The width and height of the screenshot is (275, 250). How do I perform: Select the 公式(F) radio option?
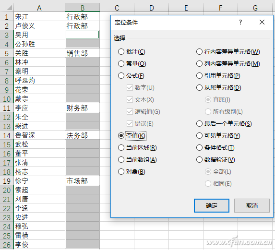click(131, 76)
